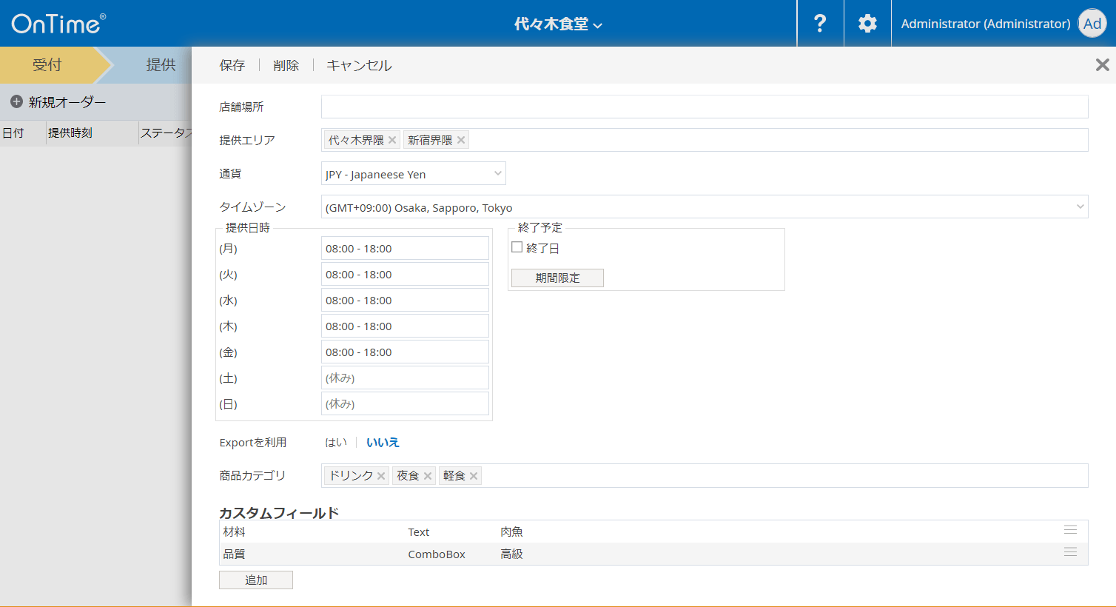Click the 店舗場所 input field
Image resolution: width=1116 pixels, height=607 pixels.
point(704,107)
